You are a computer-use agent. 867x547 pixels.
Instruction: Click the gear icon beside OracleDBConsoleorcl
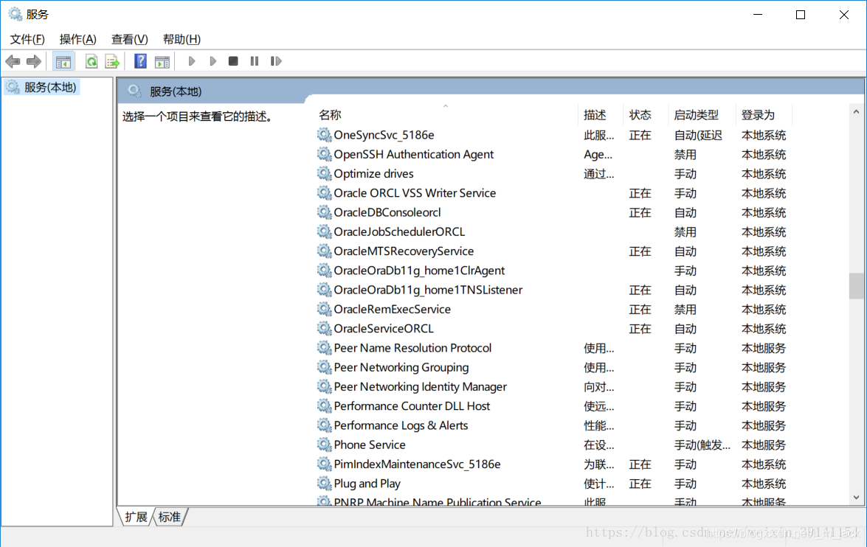click(x=324, y=212)
